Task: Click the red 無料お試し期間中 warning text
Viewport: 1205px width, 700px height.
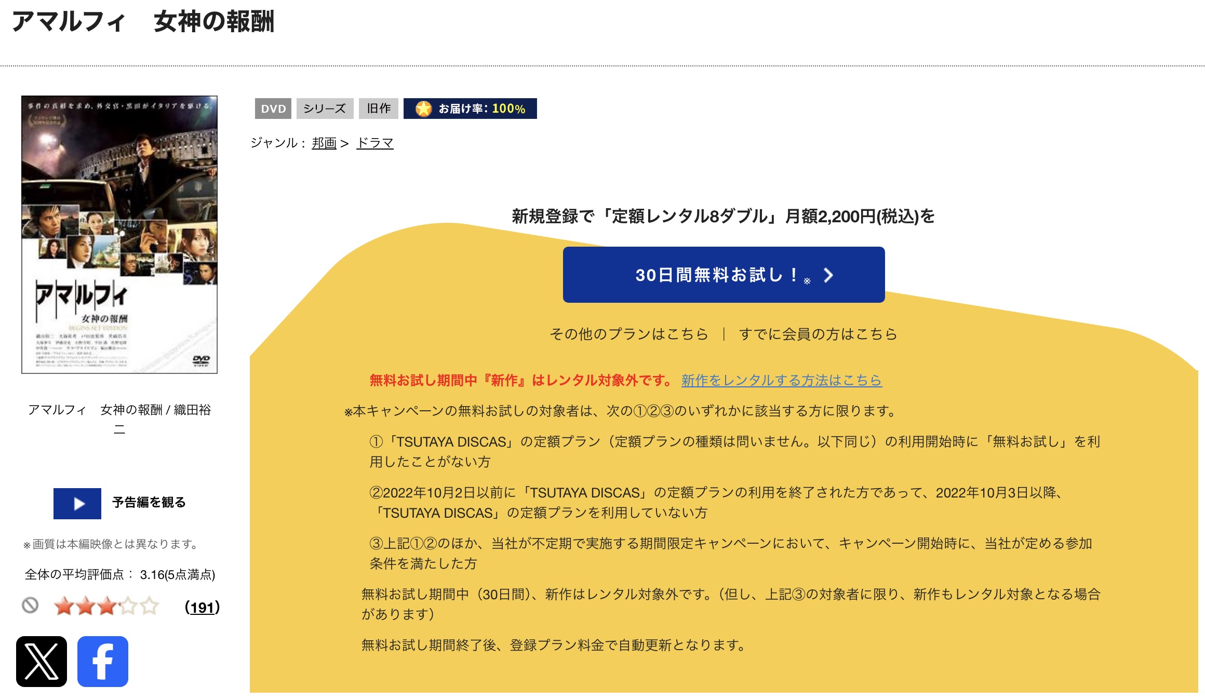Action: coord(521,380)
